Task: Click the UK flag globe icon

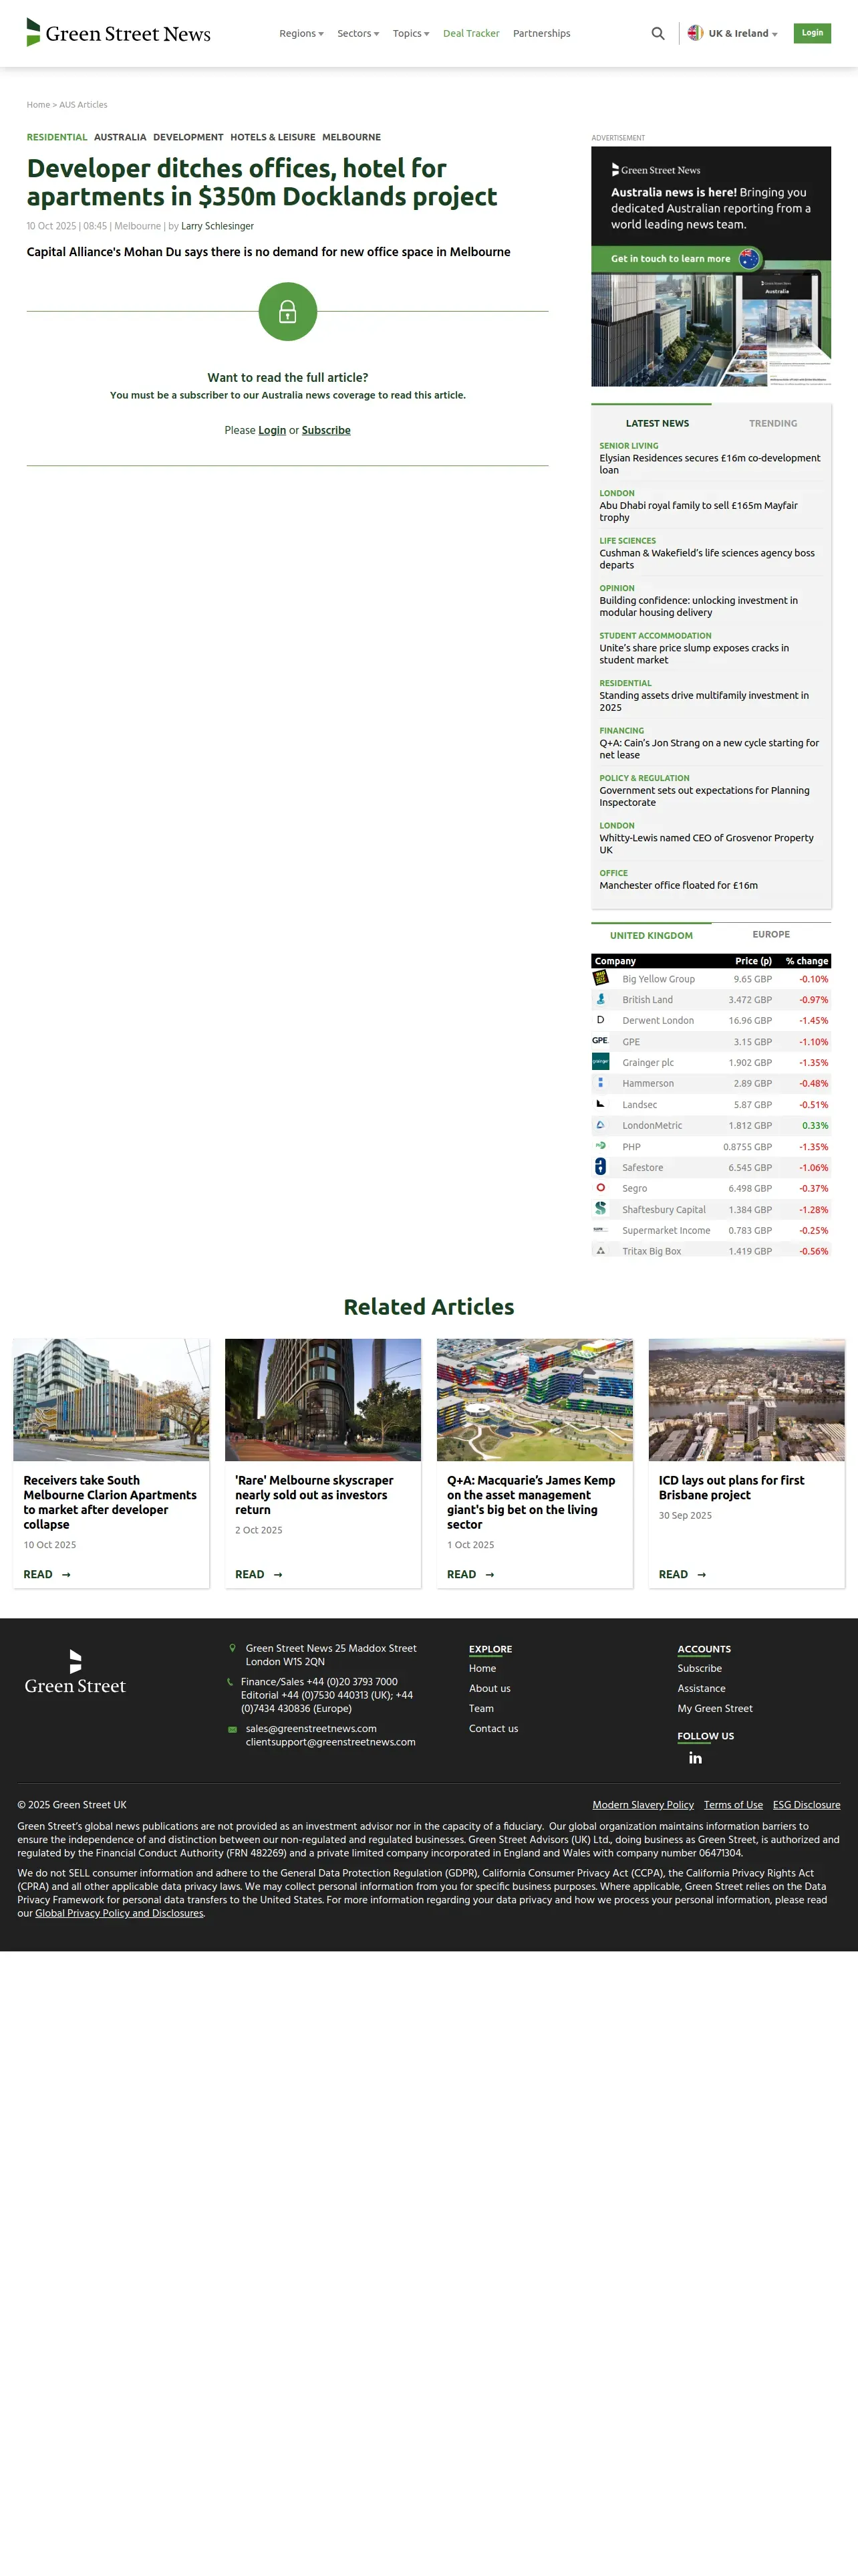Action: 695,33
